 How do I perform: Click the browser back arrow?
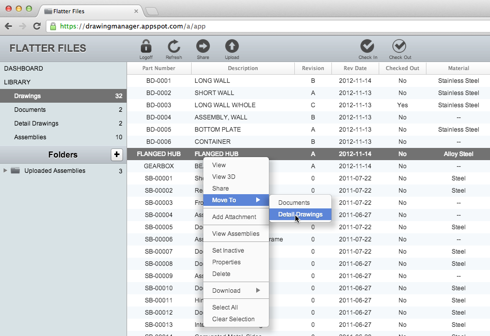click(9, 26)
